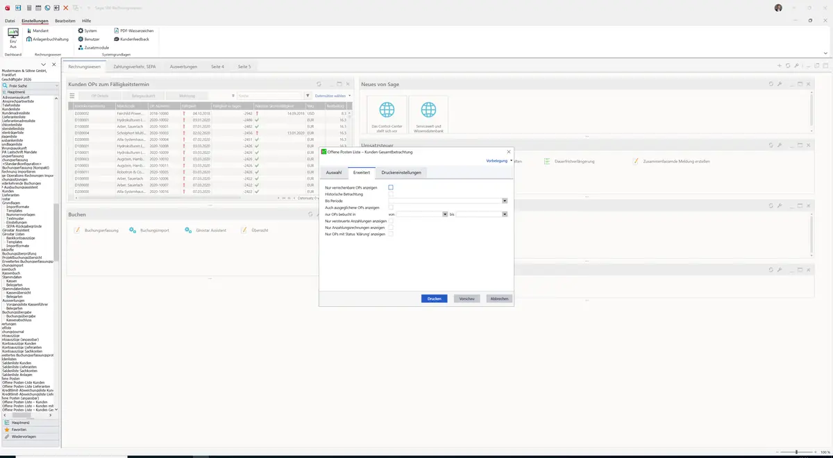Check 'Nur versteuerte Anzahlungen anzeigen'

(391, 221)
